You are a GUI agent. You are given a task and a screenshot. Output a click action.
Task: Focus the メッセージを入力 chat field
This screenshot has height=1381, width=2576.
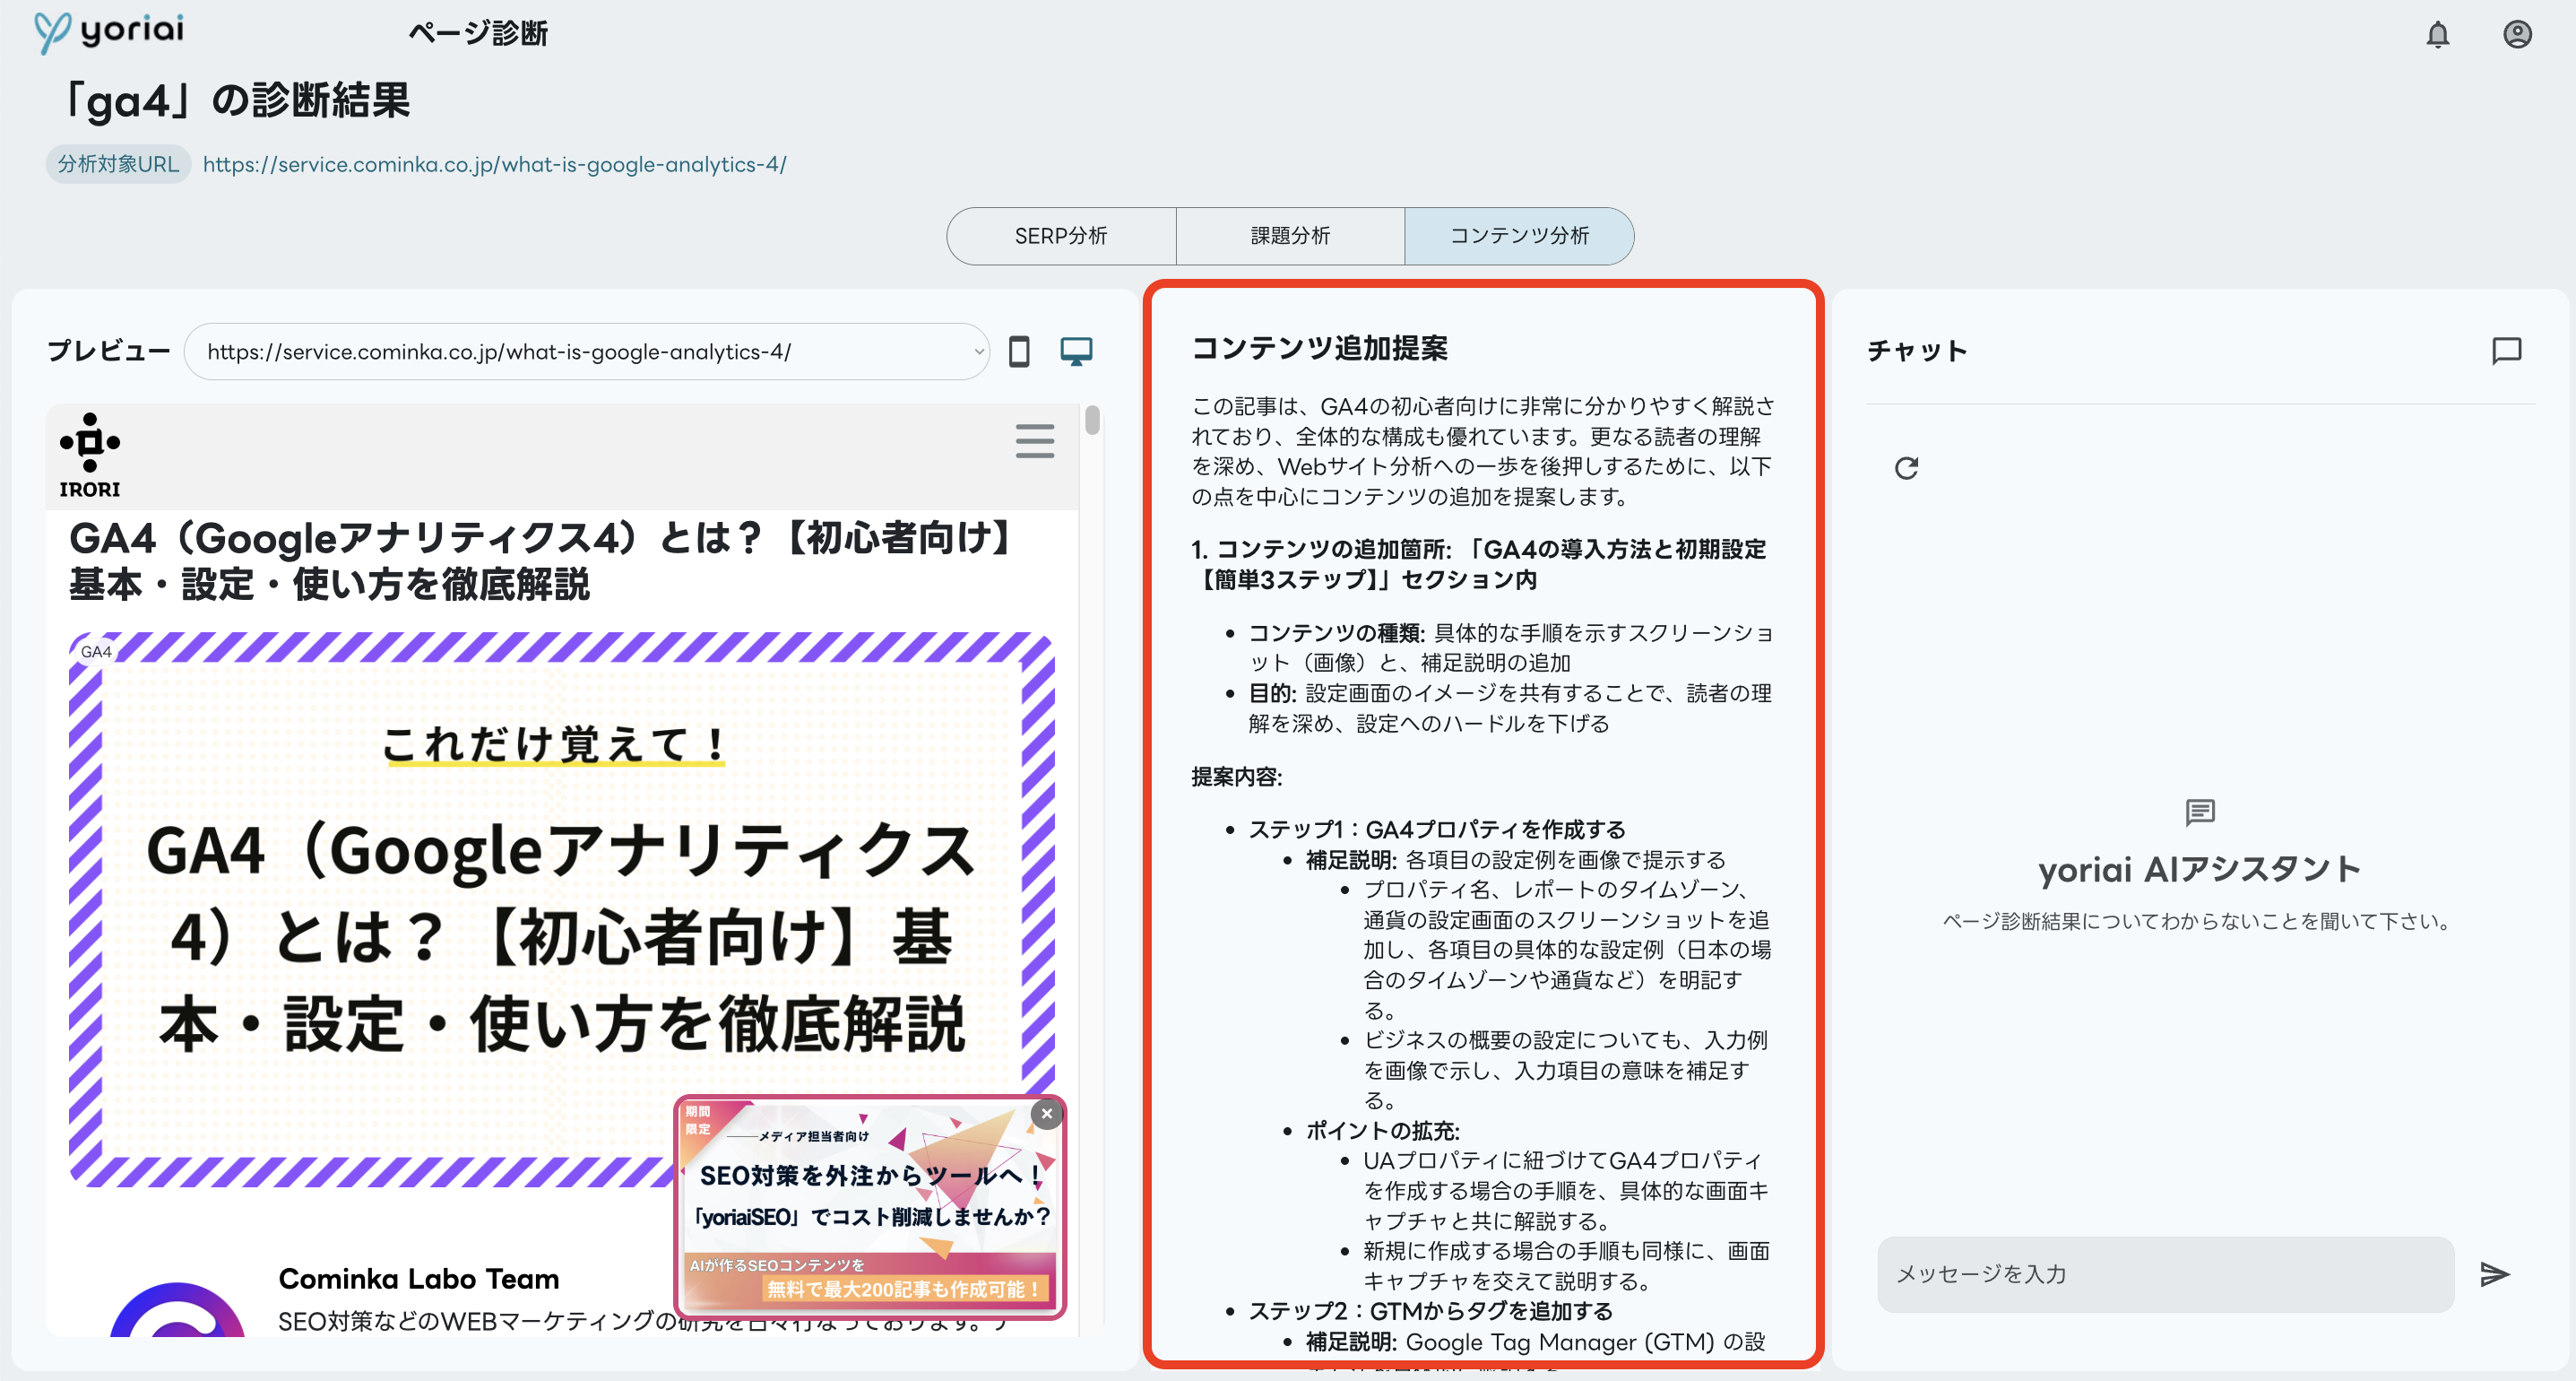coord(2166,1274)
